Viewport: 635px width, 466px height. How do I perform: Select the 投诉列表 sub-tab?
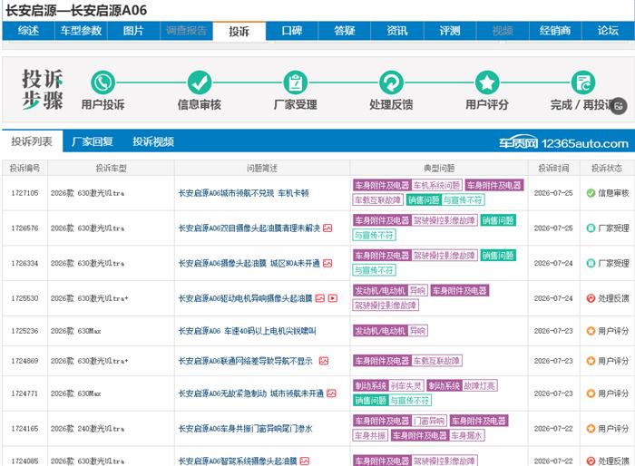click(32, 141)
